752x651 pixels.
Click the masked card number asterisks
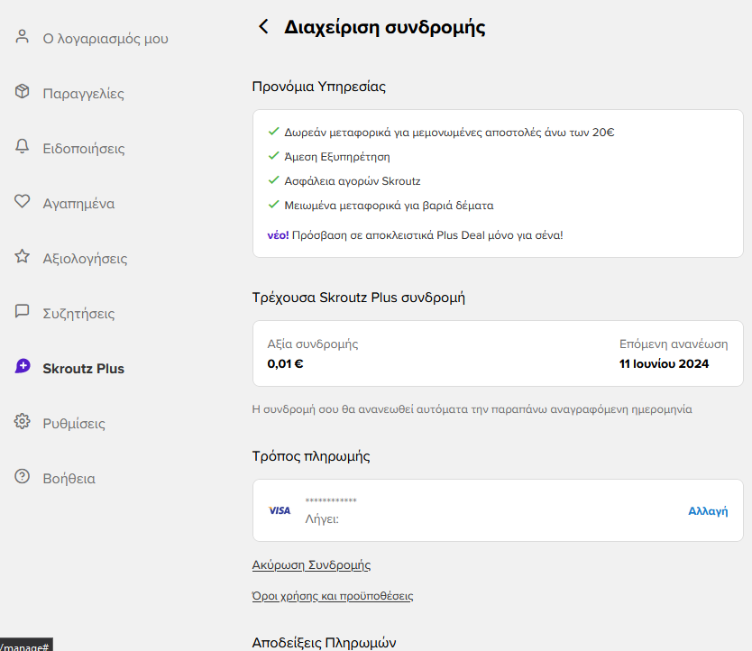331,500
